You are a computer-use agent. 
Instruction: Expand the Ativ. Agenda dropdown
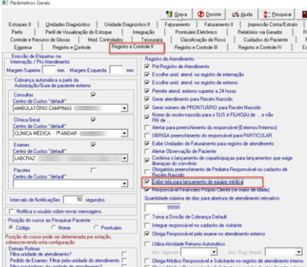214,252
